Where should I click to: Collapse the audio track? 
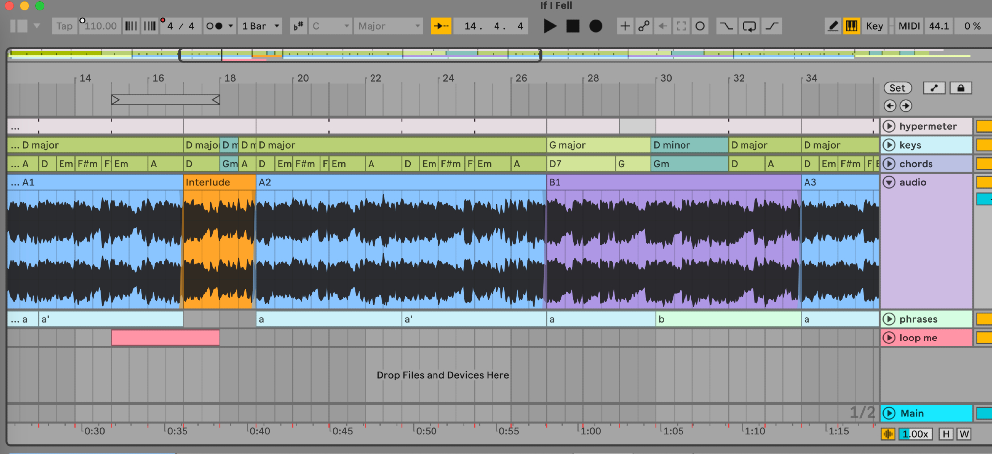pos(889,182)
